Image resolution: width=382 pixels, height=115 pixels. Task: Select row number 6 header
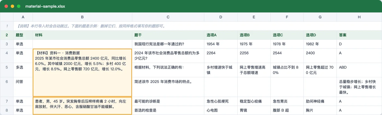click(7, 87)
